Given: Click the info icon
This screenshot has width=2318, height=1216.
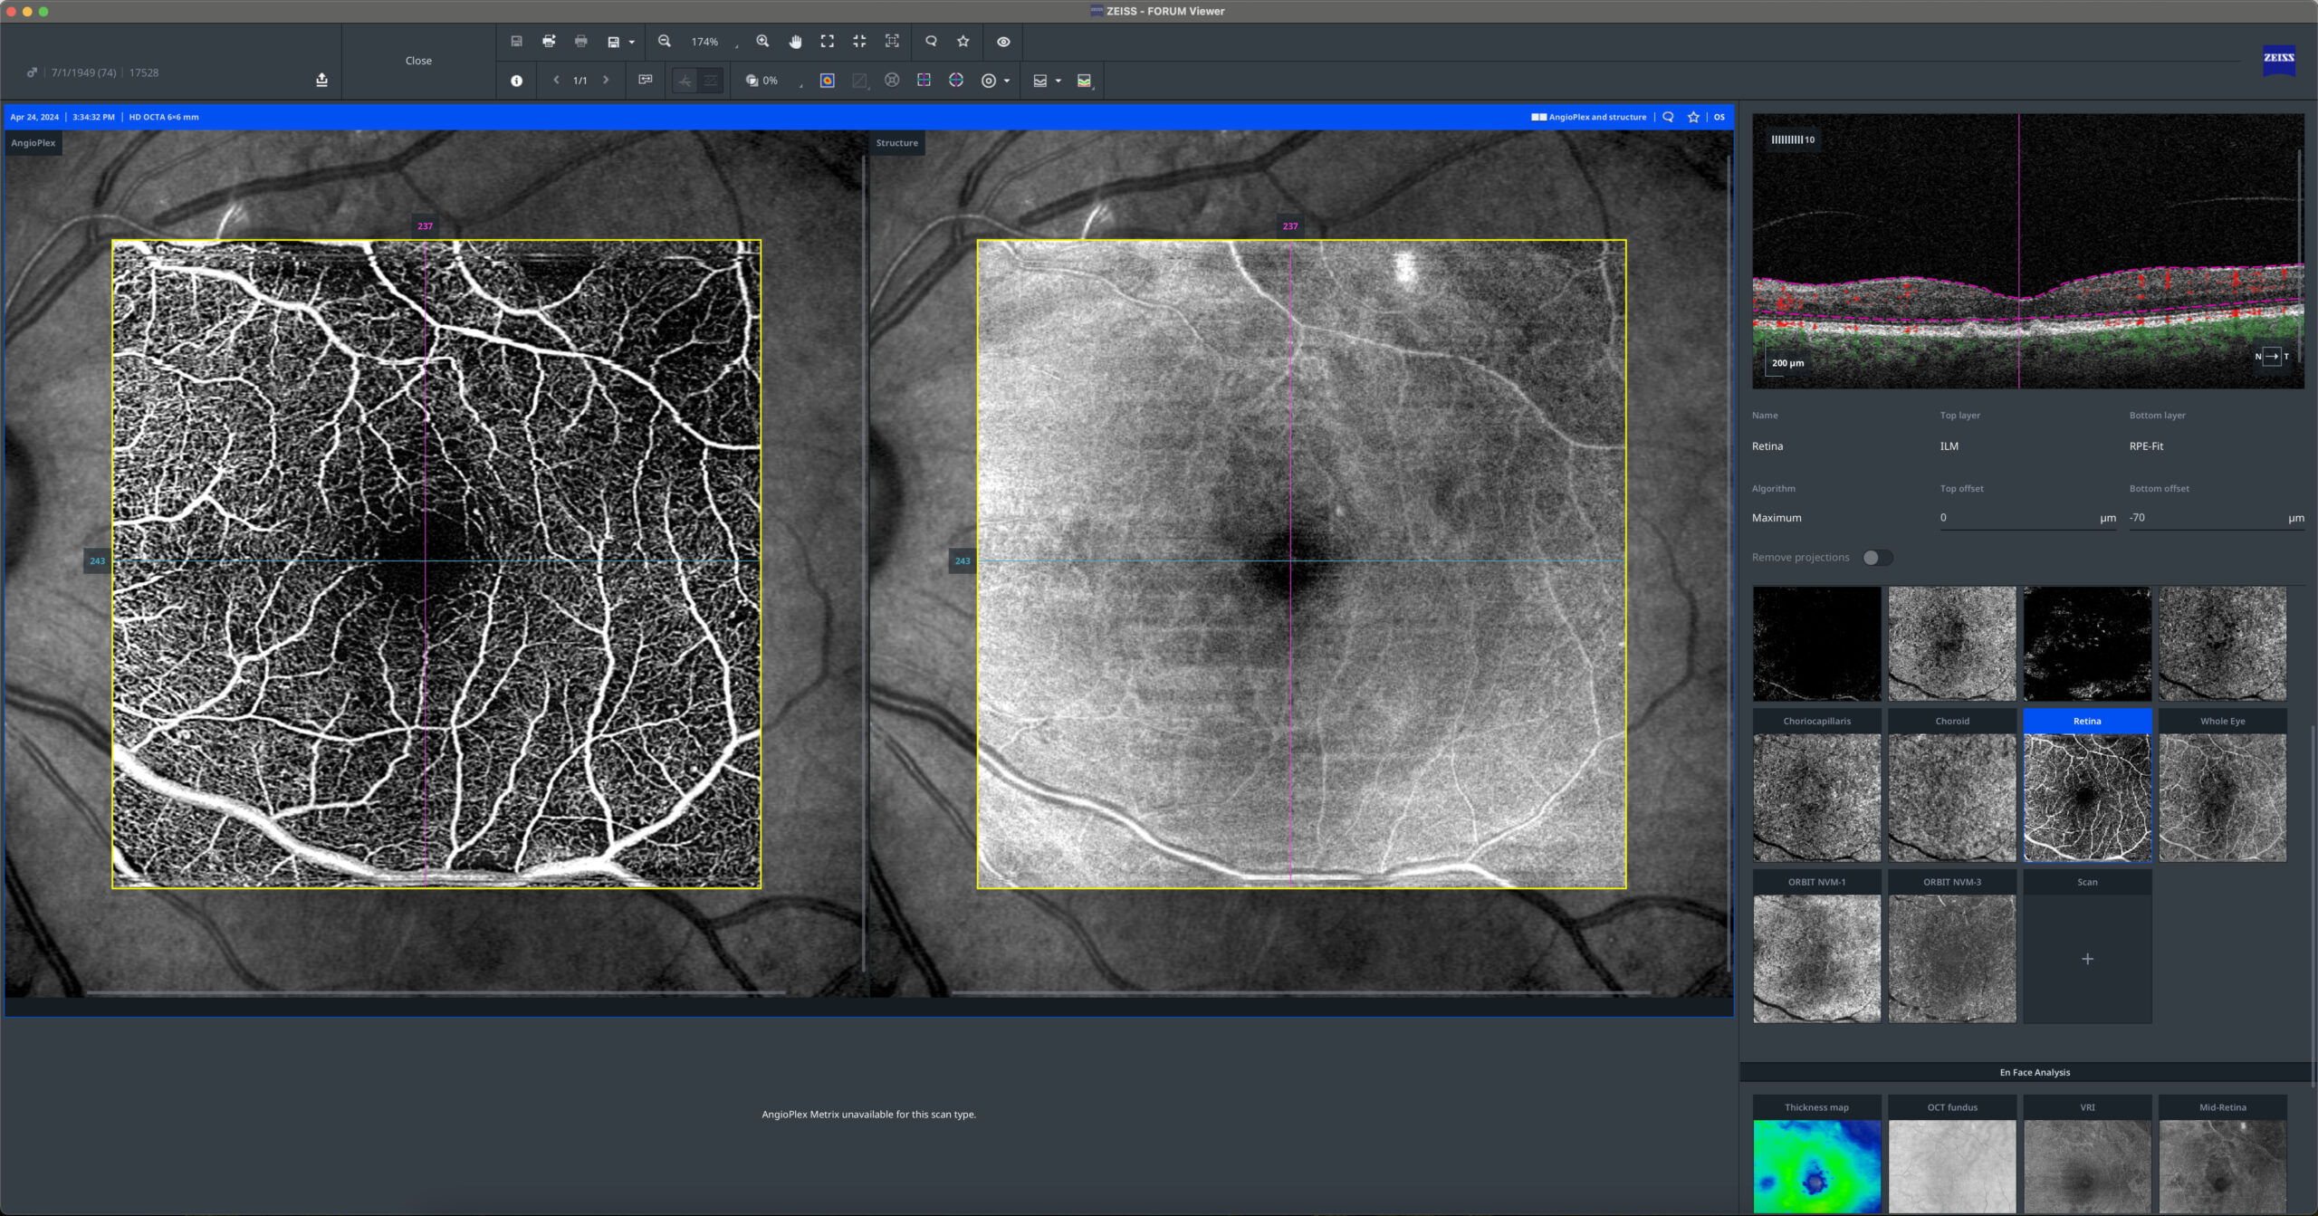Looking at the screenshot, I should click(516, 81).
